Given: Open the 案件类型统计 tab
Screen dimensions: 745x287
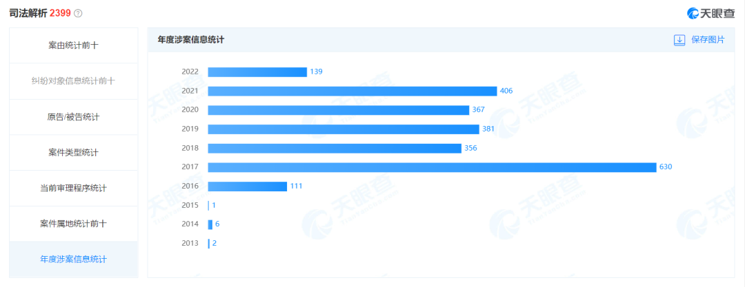Looking at the screenshot, I should 74,153.
